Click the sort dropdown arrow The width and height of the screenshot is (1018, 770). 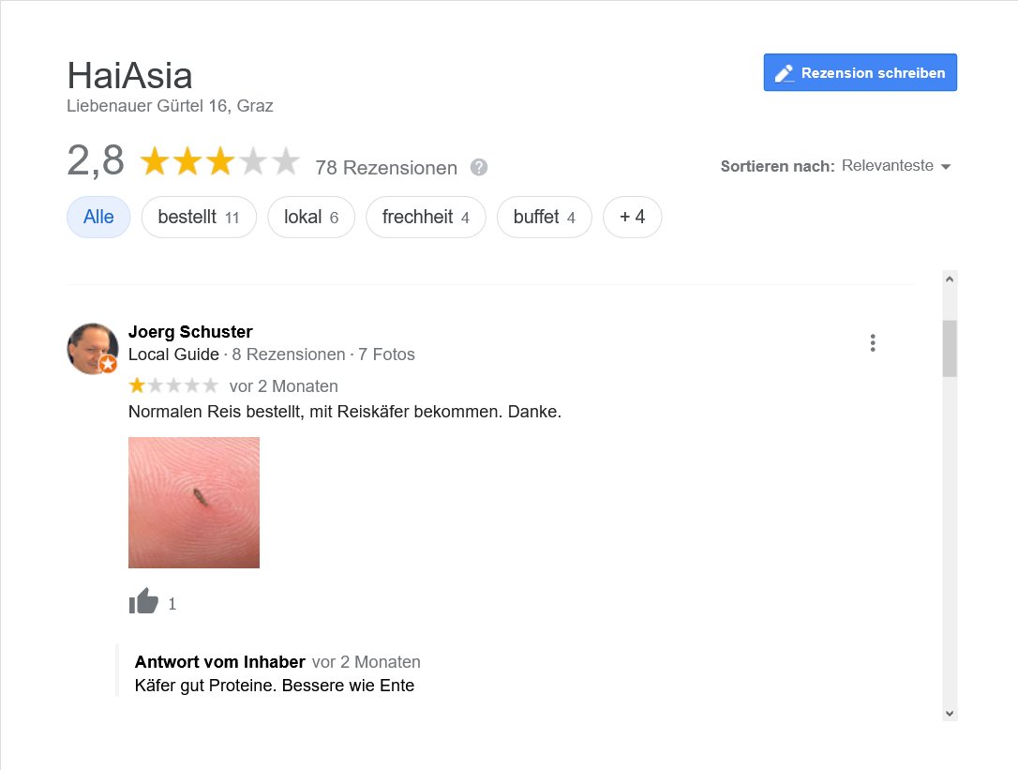click(946, 167)
